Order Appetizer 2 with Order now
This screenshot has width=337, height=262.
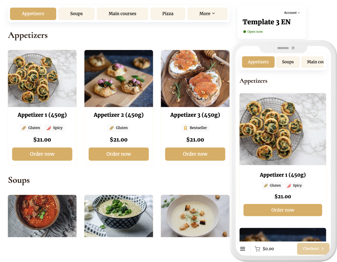click(119, 154)
